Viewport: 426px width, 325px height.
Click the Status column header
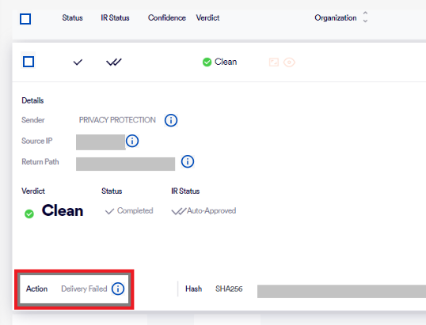click(72, 18)
